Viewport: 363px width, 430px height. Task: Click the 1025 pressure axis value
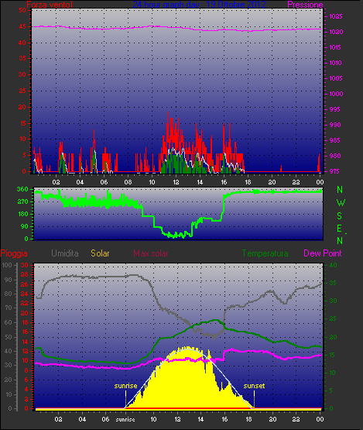tap(336, 16)
